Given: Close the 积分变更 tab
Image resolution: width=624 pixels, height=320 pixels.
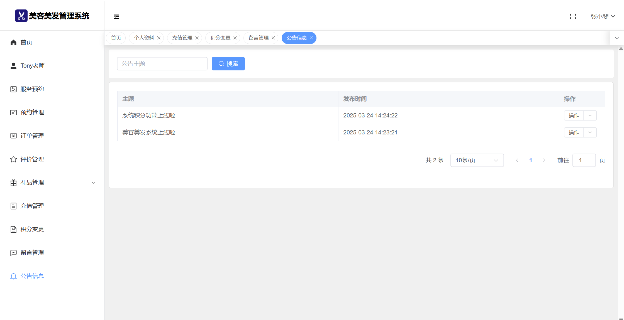Looking at the screenshot, I should click(x=235, y=38).
